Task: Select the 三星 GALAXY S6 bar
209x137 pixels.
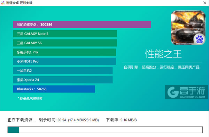Action: coord(65,43)
